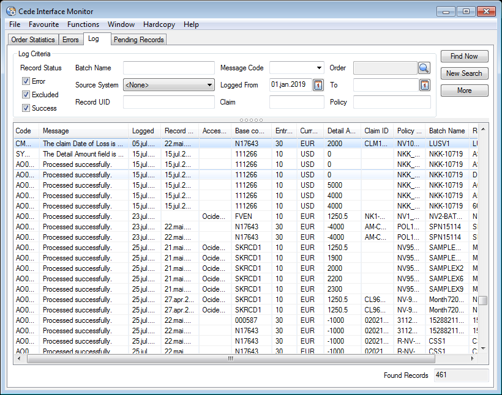Click the table's vertical scrollbar down arrow

coord(483,348)
